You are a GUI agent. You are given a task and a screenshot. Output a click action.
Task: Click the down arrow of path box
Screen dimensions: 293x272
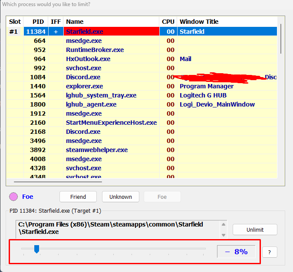(224, 235)
